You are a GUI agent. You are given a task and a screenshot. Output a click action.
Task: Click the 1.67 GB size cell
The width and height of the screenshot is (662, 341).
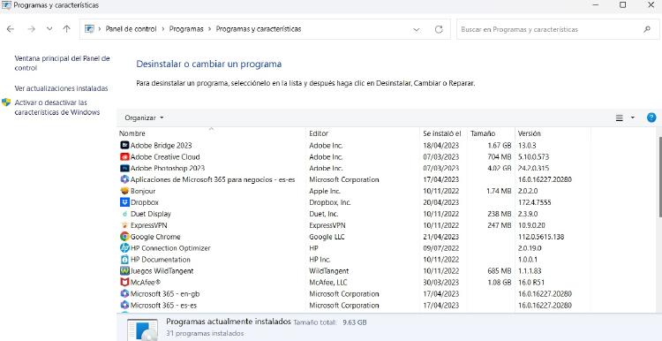[x=499, y=146]
